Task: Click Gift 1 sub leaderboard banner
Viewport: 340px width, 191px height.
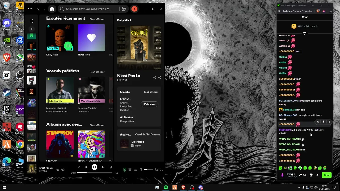Action: 305,26
